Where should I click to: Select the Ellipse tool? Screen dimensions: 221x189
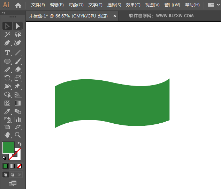pyautogui.click(x=7, y=61)
